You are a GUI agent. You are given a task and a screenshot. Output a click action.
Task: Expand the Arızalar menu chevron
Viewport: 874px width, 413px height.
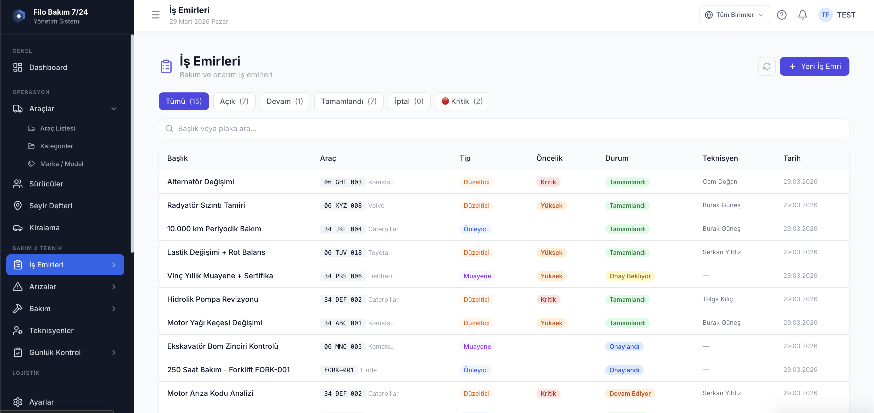coord(114,287)
